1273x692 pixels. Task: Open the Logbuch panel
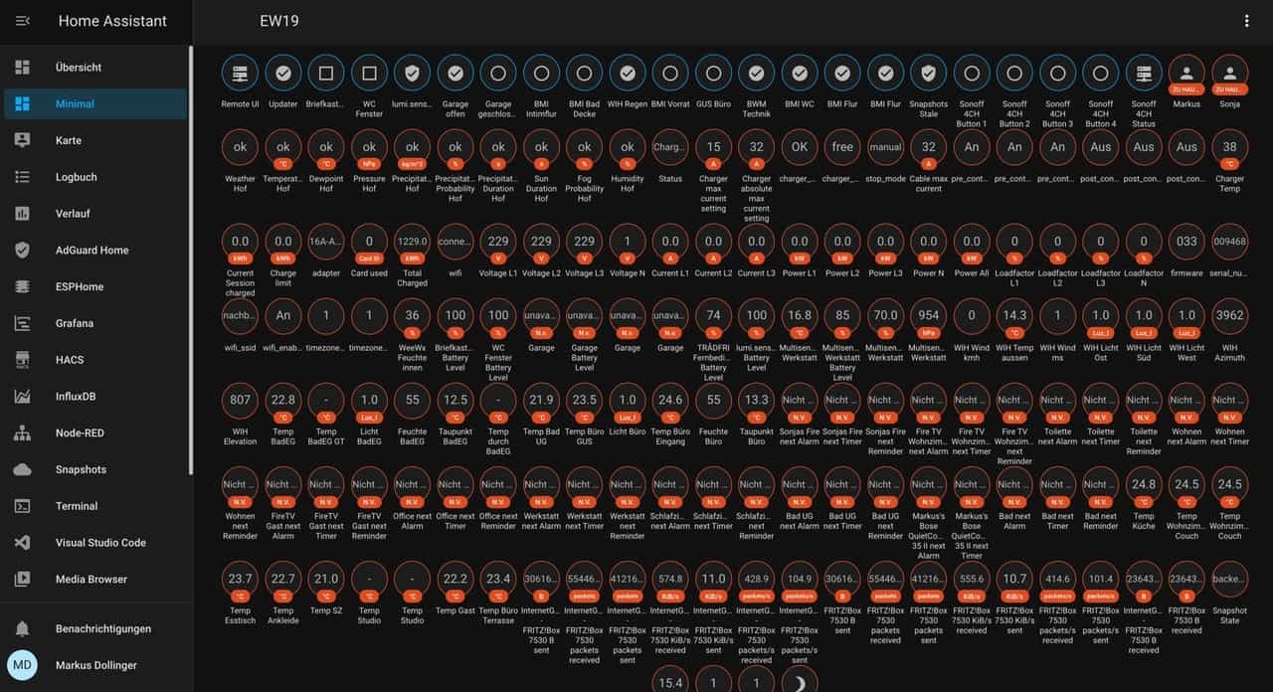77,177
